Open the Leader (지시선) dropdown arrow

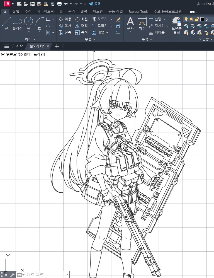pos(167,26)
